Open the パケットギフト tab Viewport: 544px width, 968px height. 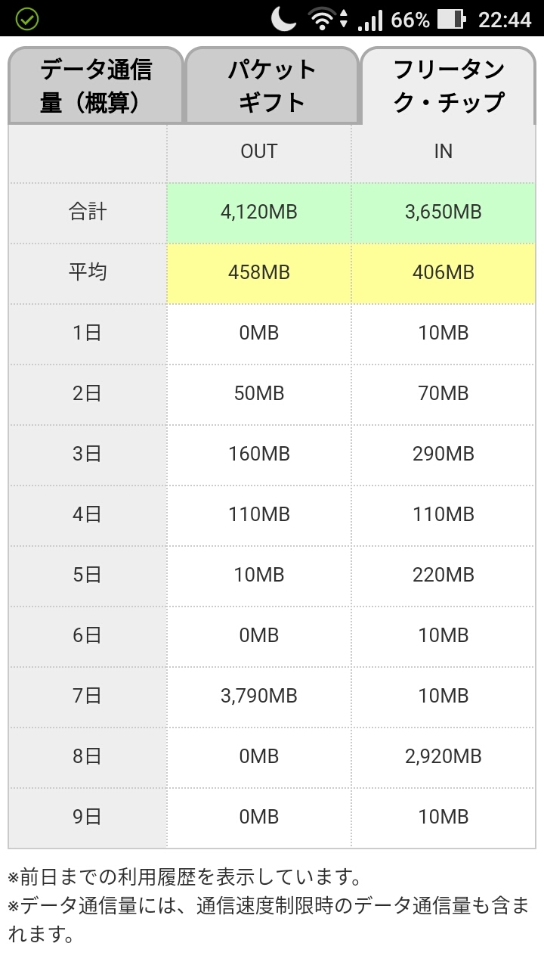click(x=271, y=85)
